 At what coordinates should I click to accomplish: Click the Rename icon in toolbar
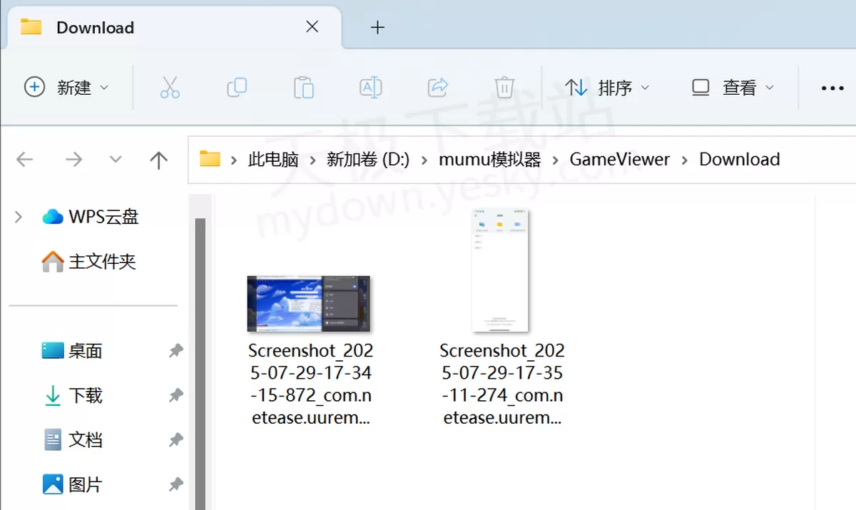(x=370, y=87)
